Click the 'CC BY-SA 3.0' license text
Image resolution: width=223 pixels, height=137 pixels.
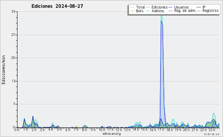pyautogui.click(x=211, y=134)
